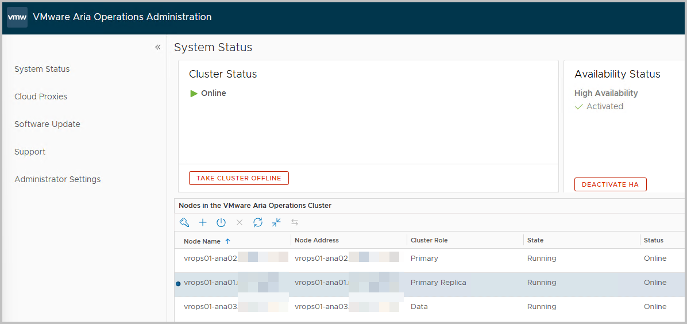Click the circular arrows reload node icon
Image resolution: width=687 pixels, height=324 pixels.
tap(258, 223)
